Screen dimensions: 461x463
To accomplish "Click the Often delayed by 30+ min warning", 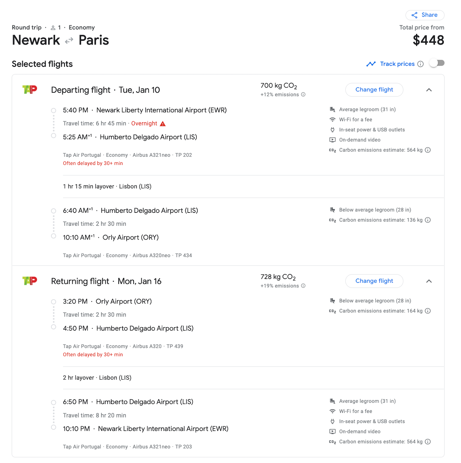I will pos(93,163).
